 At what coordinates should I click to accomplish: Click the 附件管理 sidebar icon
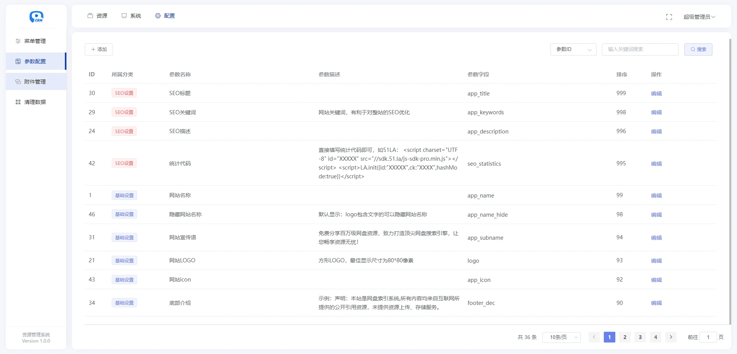18,82
